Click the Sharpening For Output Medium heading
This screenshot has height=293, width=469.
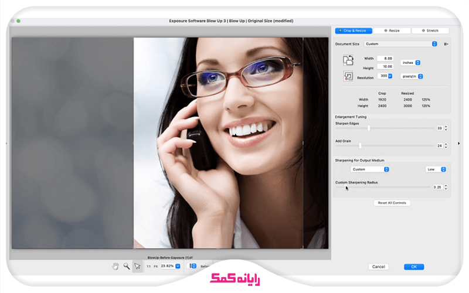click(x=359, y=161)
